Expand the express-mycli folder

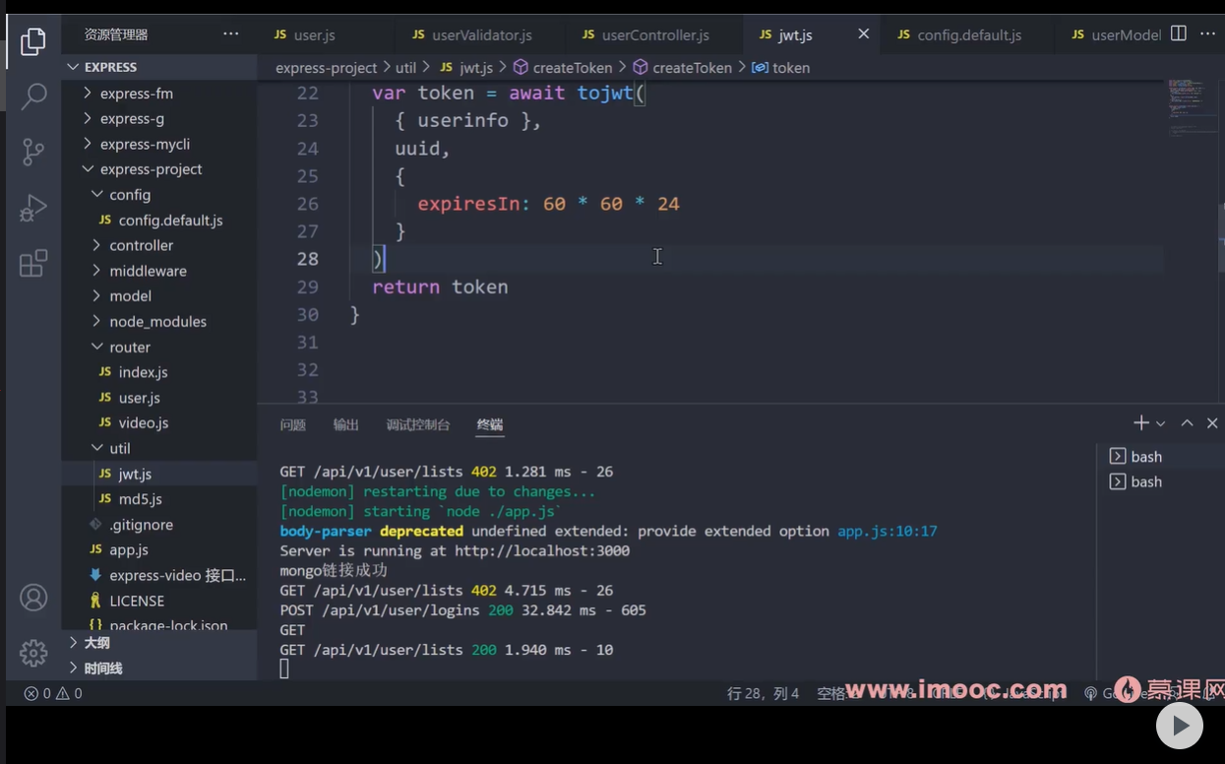[x=159, y=144]
